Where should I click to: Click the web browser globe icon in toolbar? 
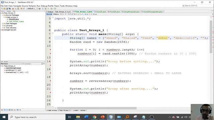pyautogui.click(x=39, y=9)
